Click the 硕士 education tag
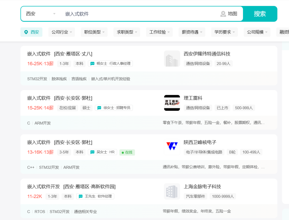289x220 pixels. 86,108
